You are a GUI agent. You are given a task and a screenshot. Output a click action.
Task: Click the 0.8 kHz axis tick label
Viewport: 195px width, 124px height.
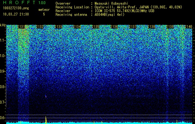pos(2,87)
